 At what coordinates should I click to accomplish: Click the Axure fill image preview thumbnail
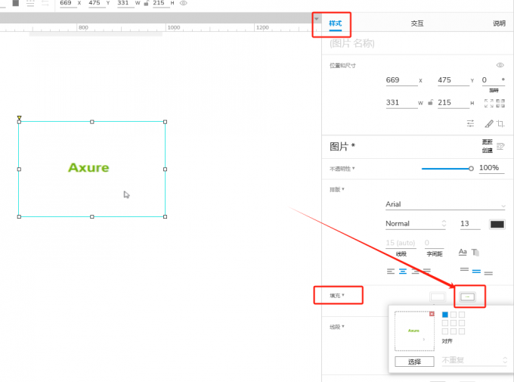coord(414,331)
